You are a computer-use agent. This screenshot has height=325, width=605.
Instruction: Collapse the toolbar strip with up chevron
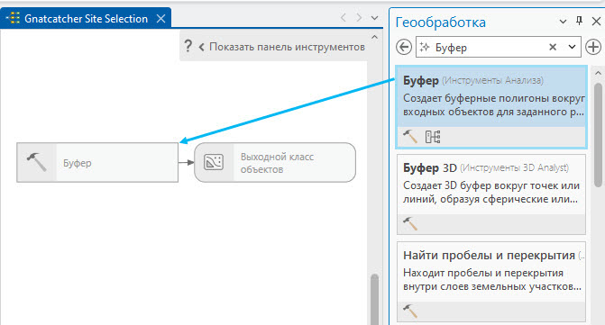pyautogui.click(x=374, y=37)
